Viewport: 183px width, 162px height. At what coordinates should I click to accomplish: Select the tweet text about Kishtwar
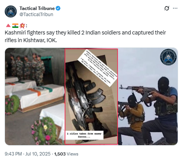coord(85,36)
